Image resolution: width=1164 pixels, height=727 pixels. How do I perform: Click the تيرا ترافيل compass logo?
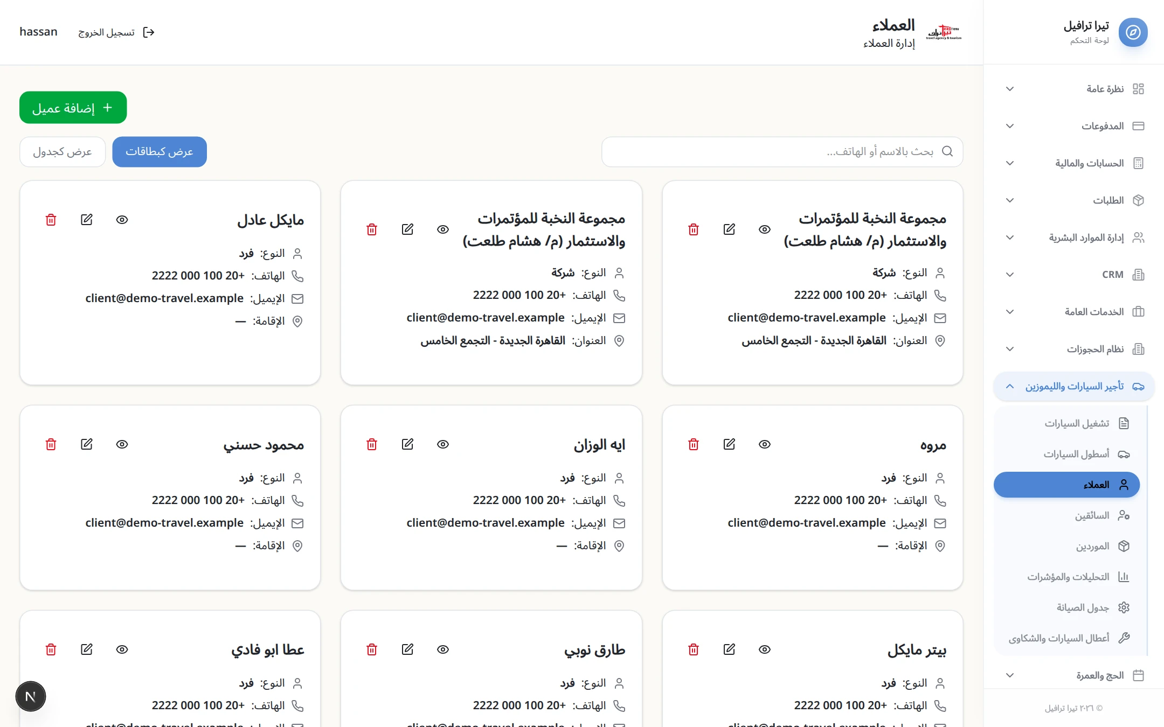(1133, 32)
